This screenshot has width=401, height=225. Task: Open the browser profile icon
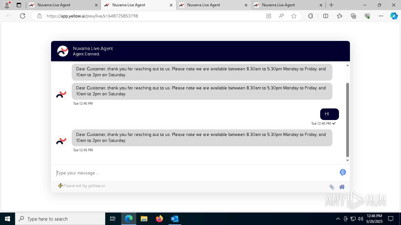tap(7, 5)
